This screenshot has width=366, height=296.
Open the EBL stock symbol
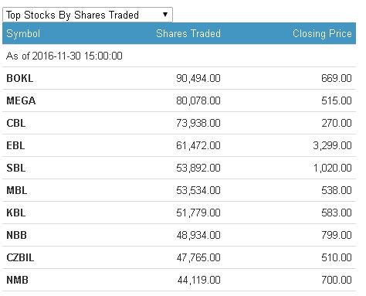pos(15,145)
